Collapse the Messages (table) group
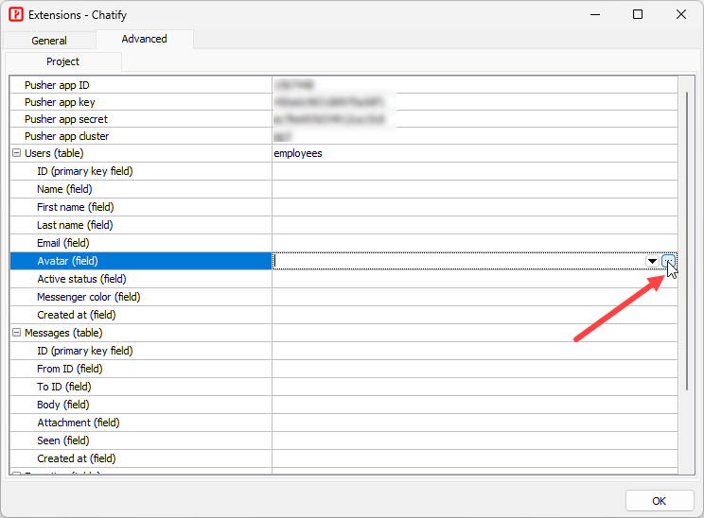 (x=17, y=333)
